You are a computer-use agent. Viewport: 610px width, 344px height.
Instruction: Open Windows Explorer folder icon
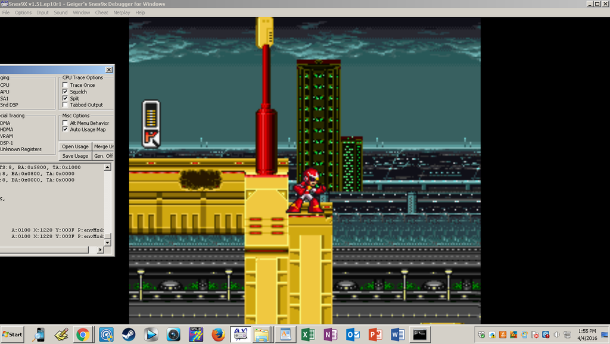[262, 334]
